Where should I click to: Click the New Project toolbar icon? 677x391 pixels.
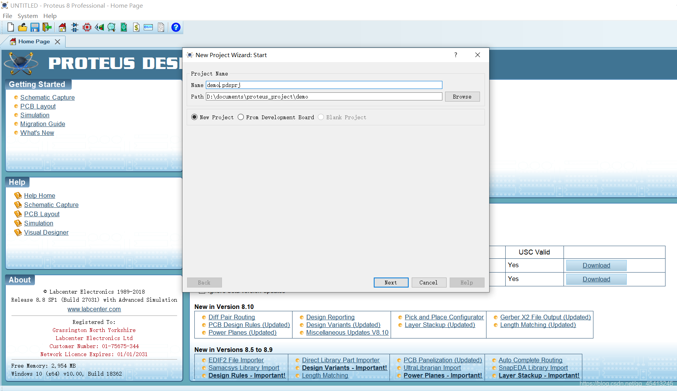(x=11, y=27)
